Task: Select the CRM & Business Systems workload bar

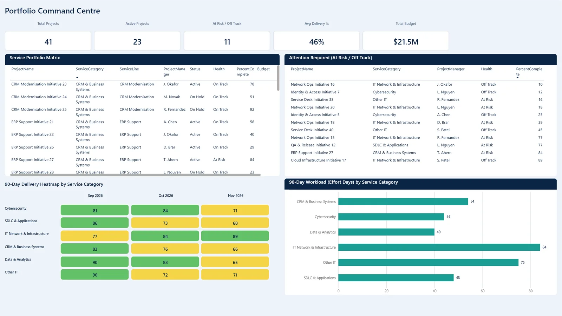Action: (403, 202)
